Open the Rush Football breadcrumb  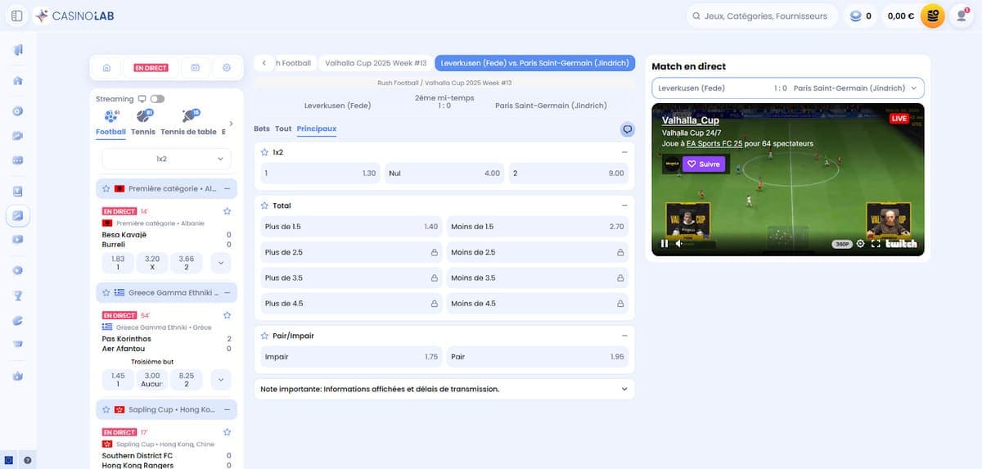(x=295, y=62)
